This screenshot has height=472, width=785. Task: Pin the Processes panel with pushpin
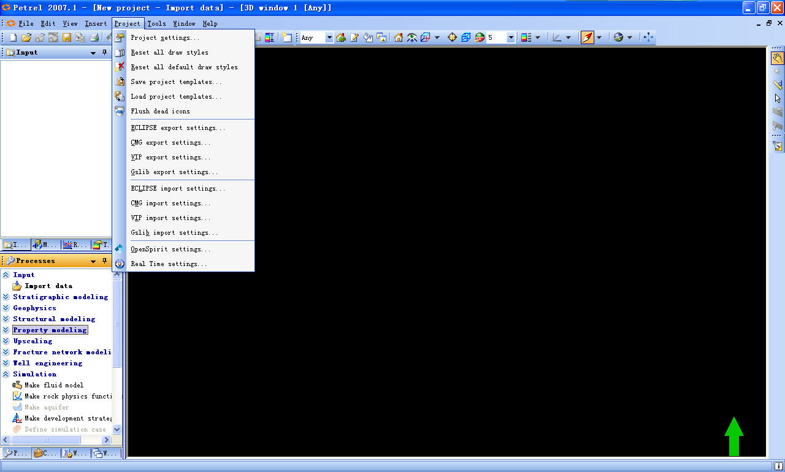coord(105,261)
